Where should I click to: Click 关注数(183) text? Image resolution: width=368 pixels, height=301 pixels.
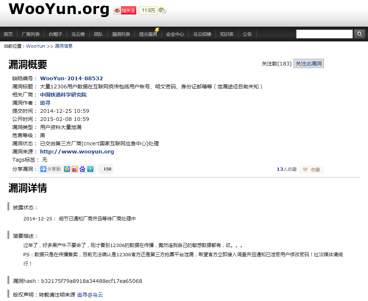(277, 64)
